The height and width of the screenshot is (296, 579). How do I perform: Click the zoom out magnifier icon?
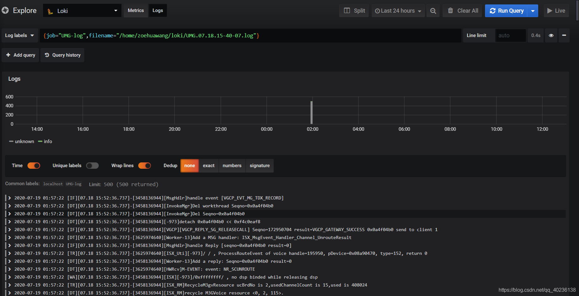[x=433, y=11]
